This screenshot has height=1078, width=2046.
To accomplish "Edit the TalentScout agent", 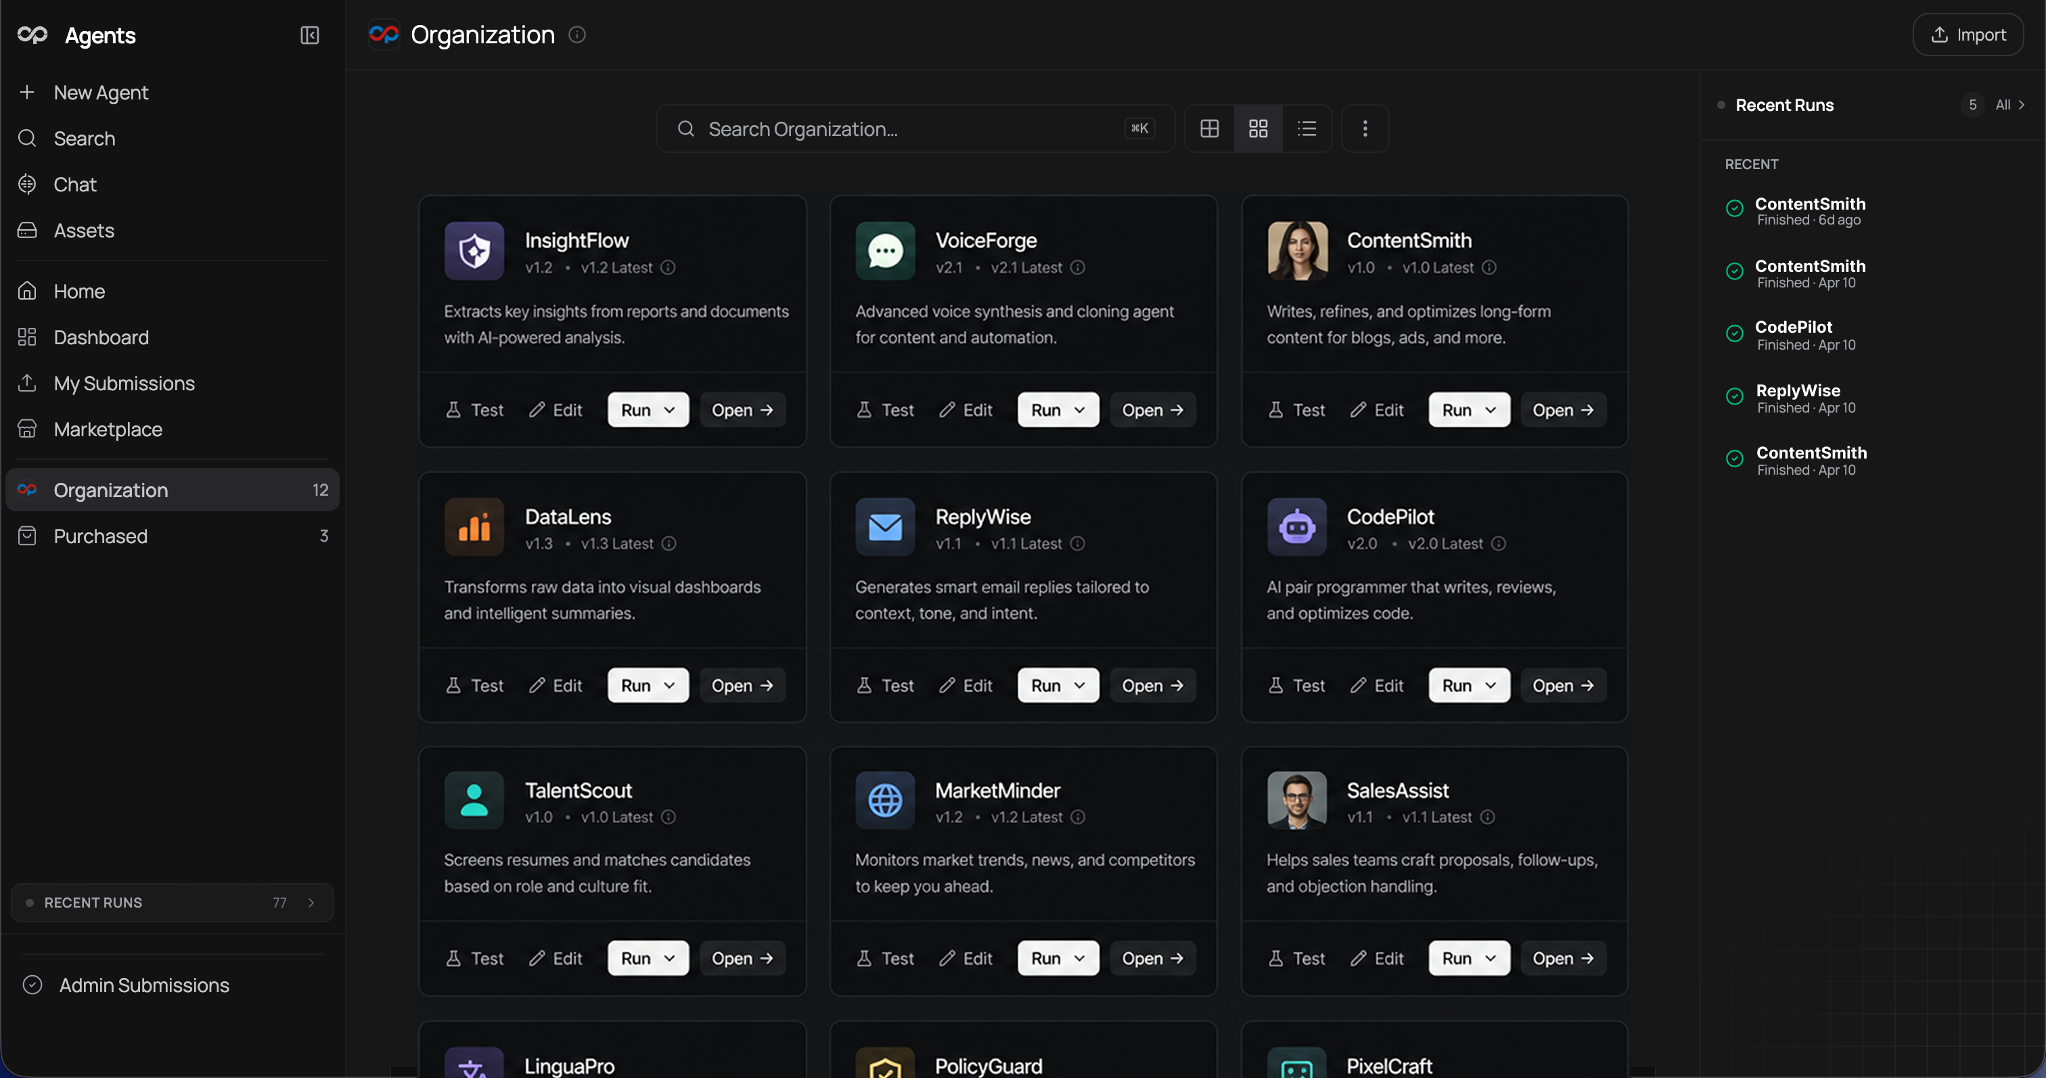I will [555, 958].
